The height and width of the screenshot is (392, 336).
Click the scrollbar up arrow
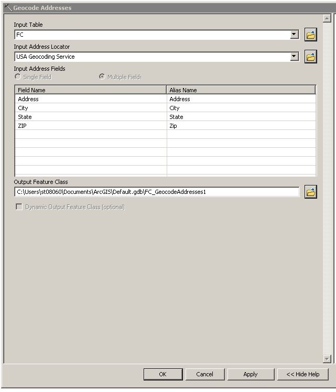(327, 18)
